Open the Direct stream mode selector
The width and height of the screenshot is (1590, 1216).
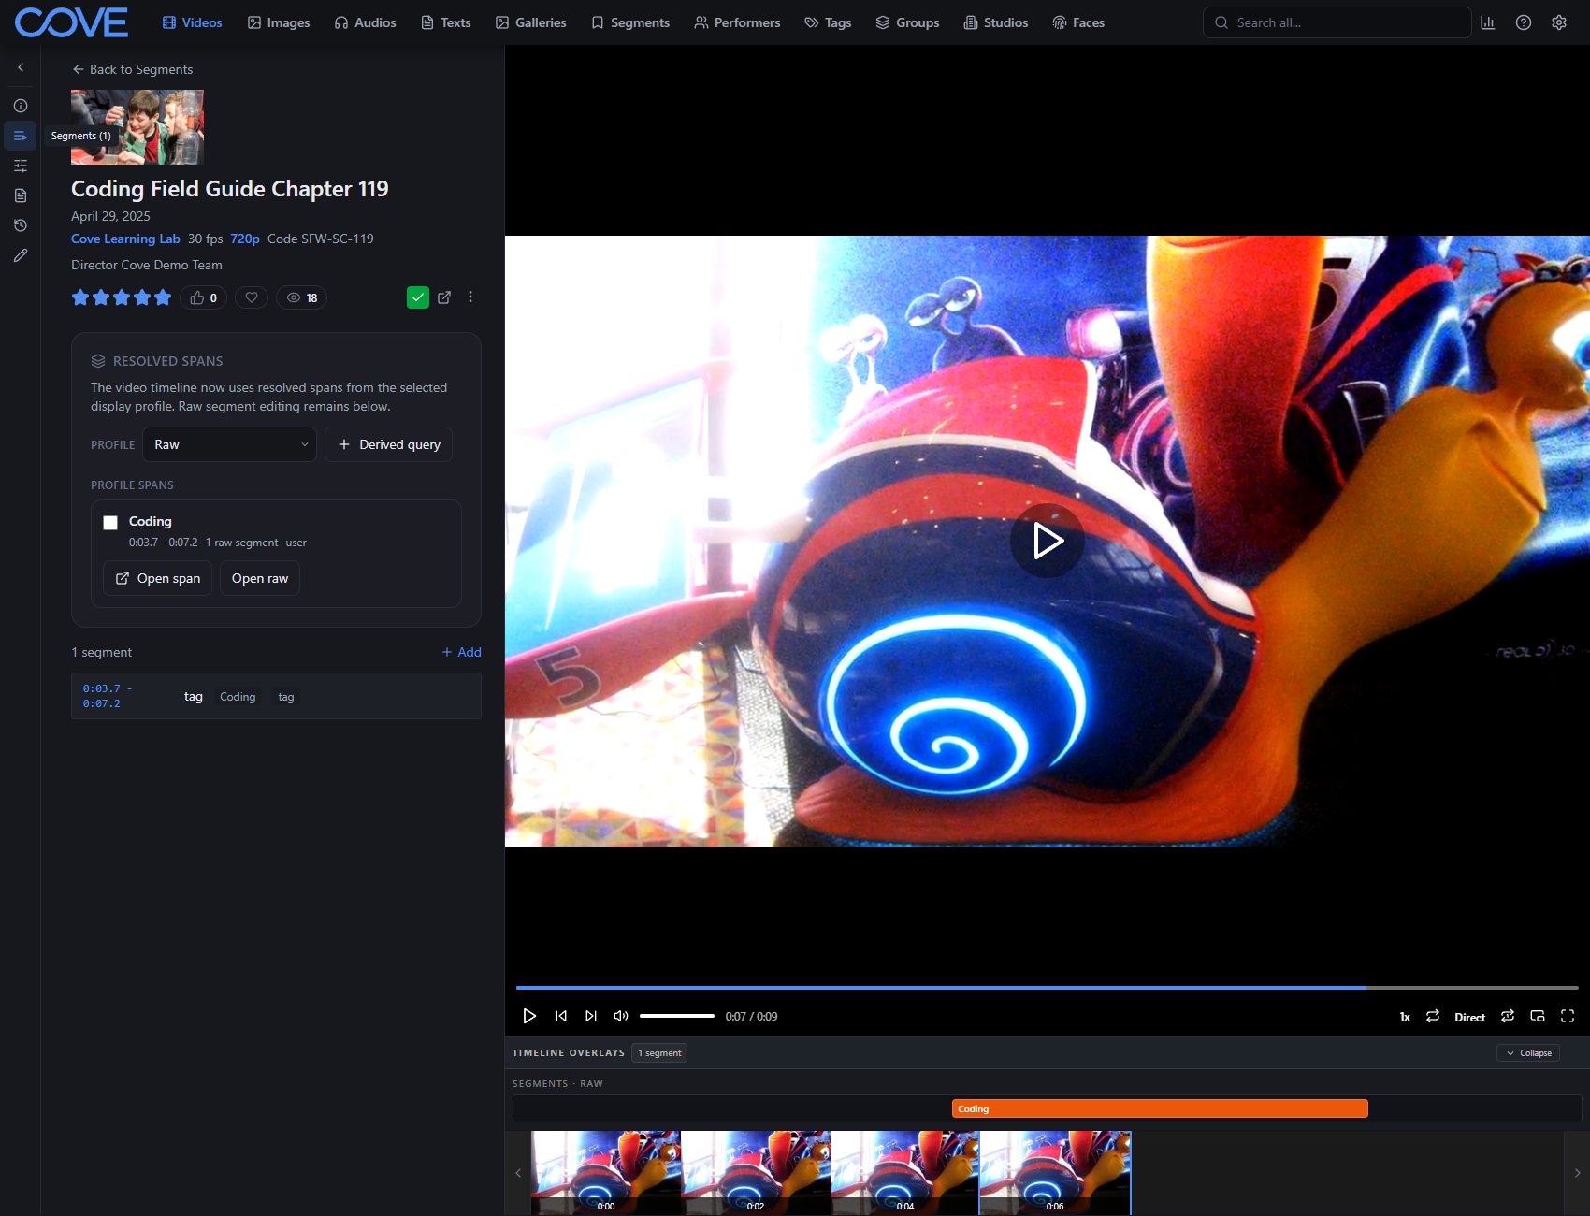pyautogui.click(x=1469, y=1017)
